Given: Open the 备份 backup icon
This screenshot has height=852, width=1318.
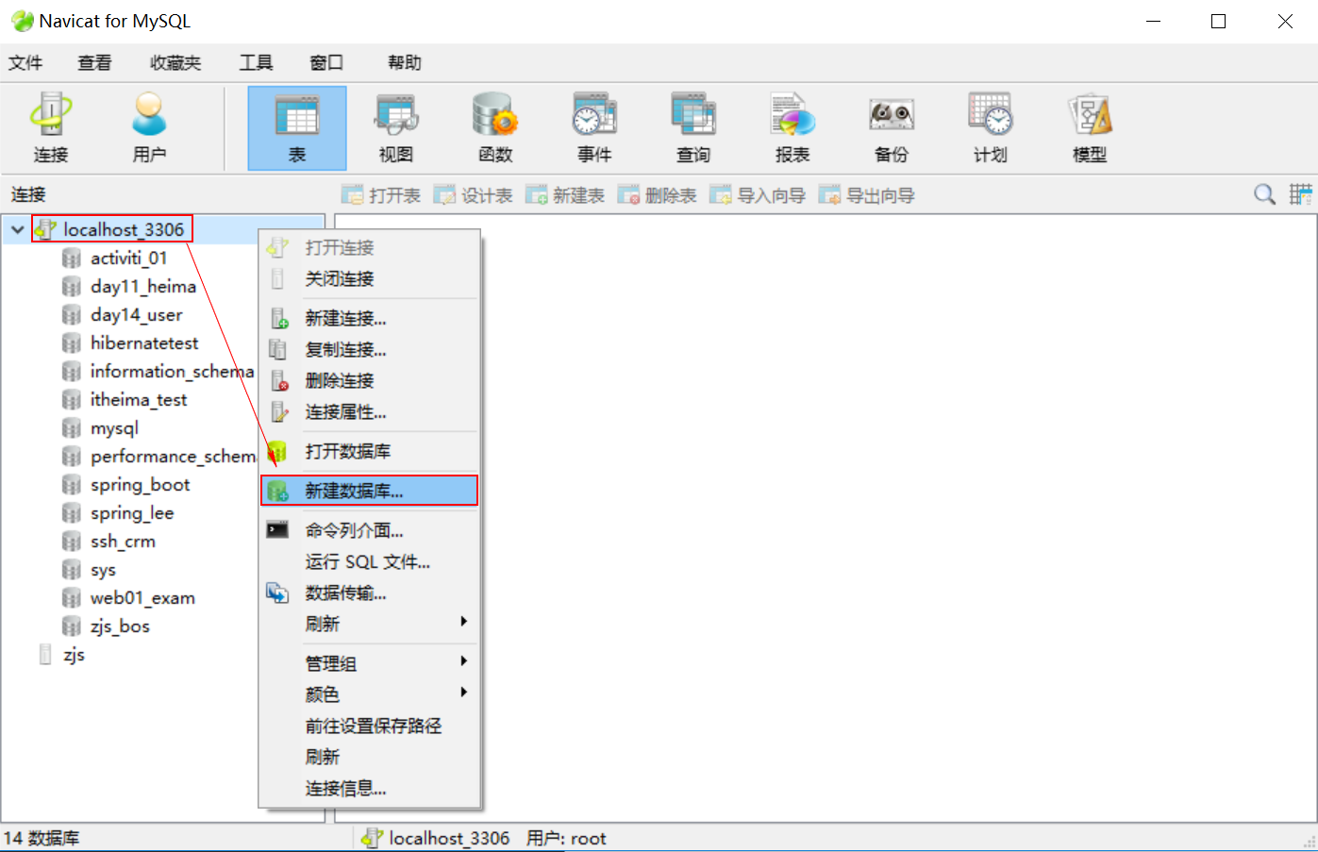Looking at the screenshot, I should pyautogui.click(x=892, y=128).
